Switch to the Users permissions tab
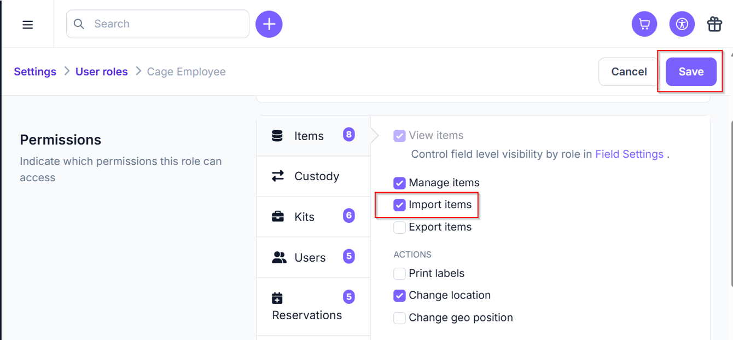 pyautogui.click(x=313, y=257)
